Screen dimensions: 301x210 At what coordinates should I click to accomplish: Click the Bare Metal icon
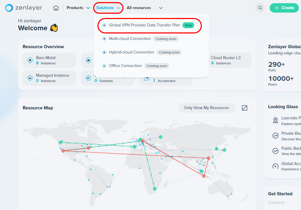(30, 60)
